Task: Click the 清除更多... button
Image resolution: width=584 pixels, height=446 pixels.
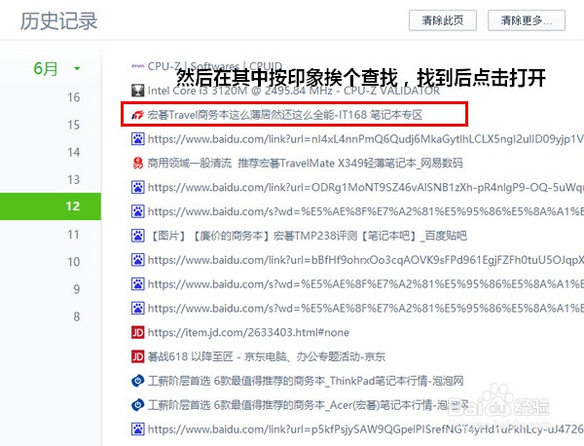Action: click(x=527, y=20)
